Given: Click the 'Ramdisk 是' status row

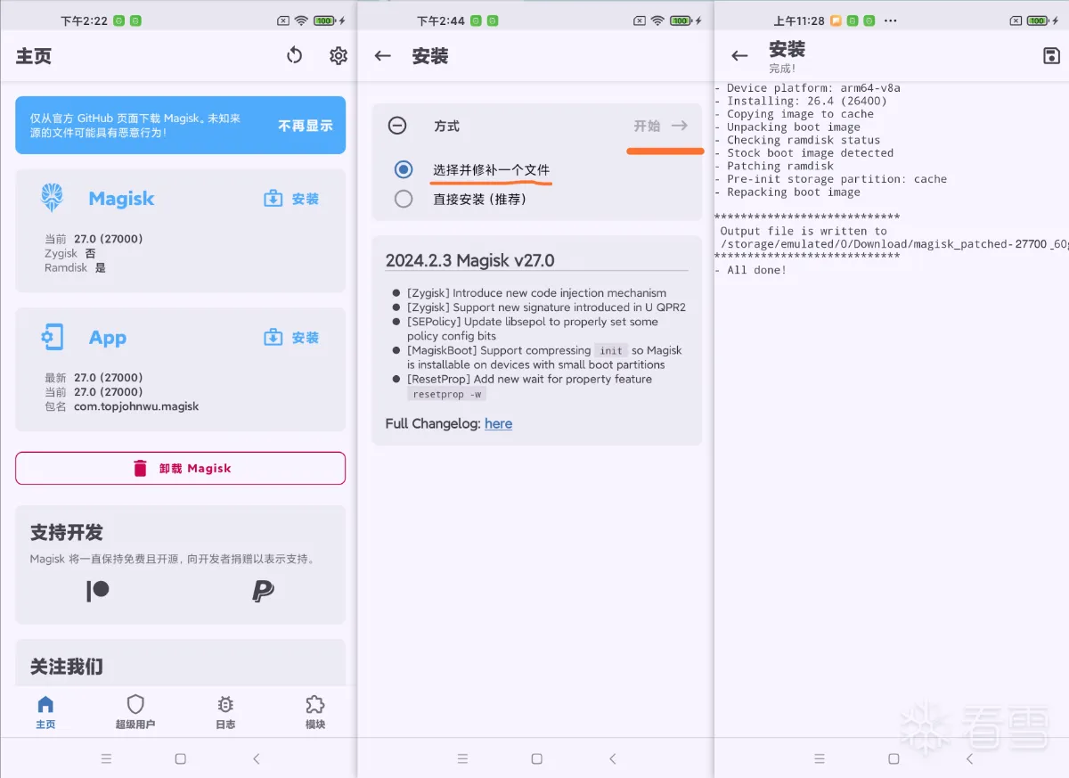Looking at the screenshot, I should point(75,267).
